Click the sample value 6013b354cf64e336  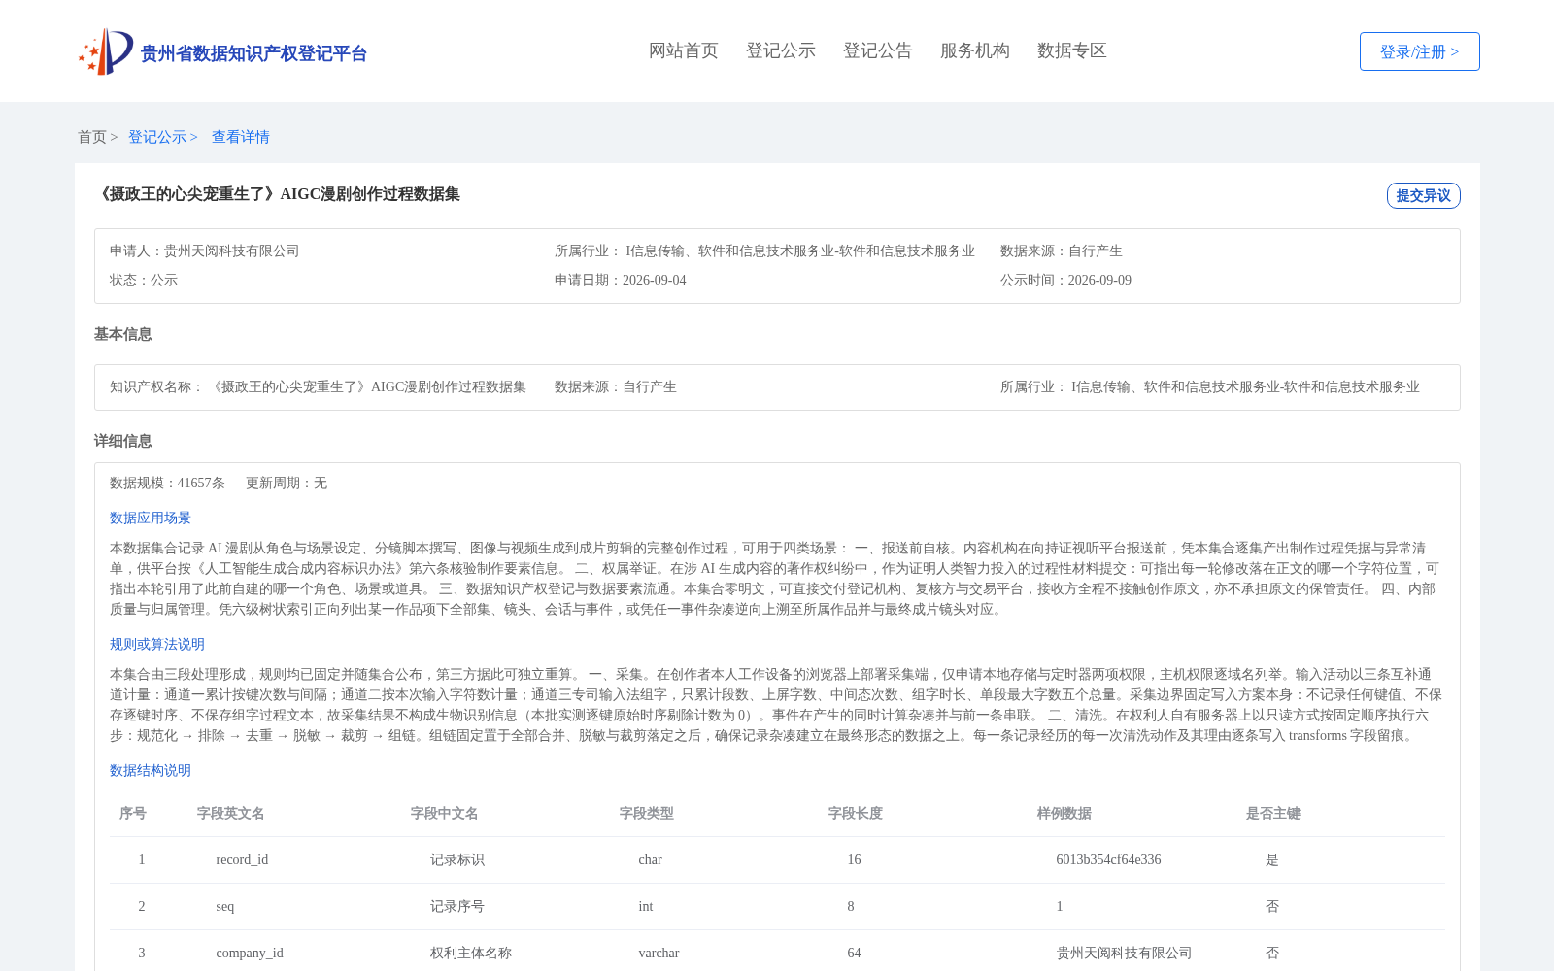(x=1108, y=859)
